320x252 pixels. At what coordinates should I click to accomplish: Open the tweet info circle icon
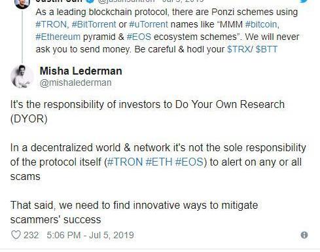click(304, 235)
